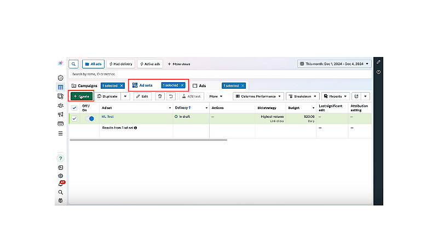Uncheck the WL Test row checkbox
The height and width of the screenshot is (252, 438).
pyautogui.click(x=74, y=118)
